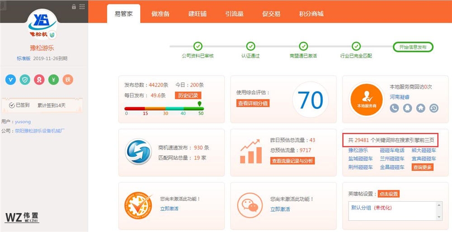Open the 金昌碰碰车 keyword link
Screen dimensions: 452x232
click(392, 167)
